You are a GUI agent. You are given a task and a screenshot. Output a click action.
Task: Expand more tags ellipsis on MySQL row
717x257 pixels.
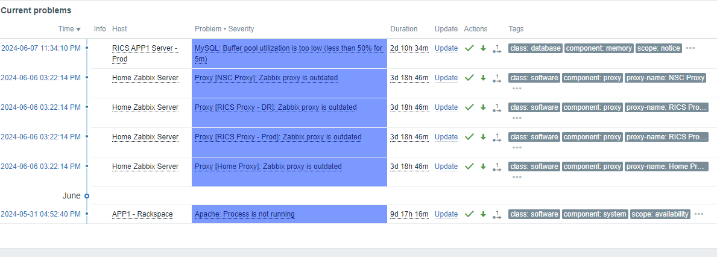pos(690,48)
